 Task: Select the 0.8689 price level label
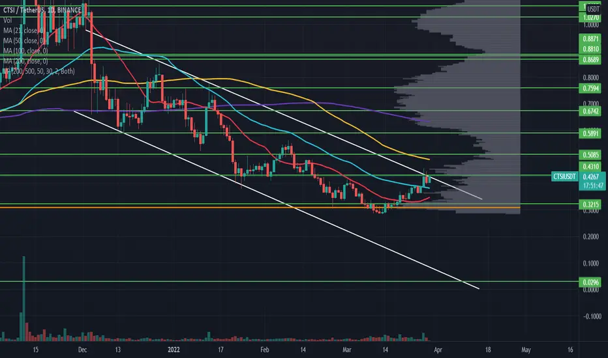pyautogui.click(x=590, y=60)
